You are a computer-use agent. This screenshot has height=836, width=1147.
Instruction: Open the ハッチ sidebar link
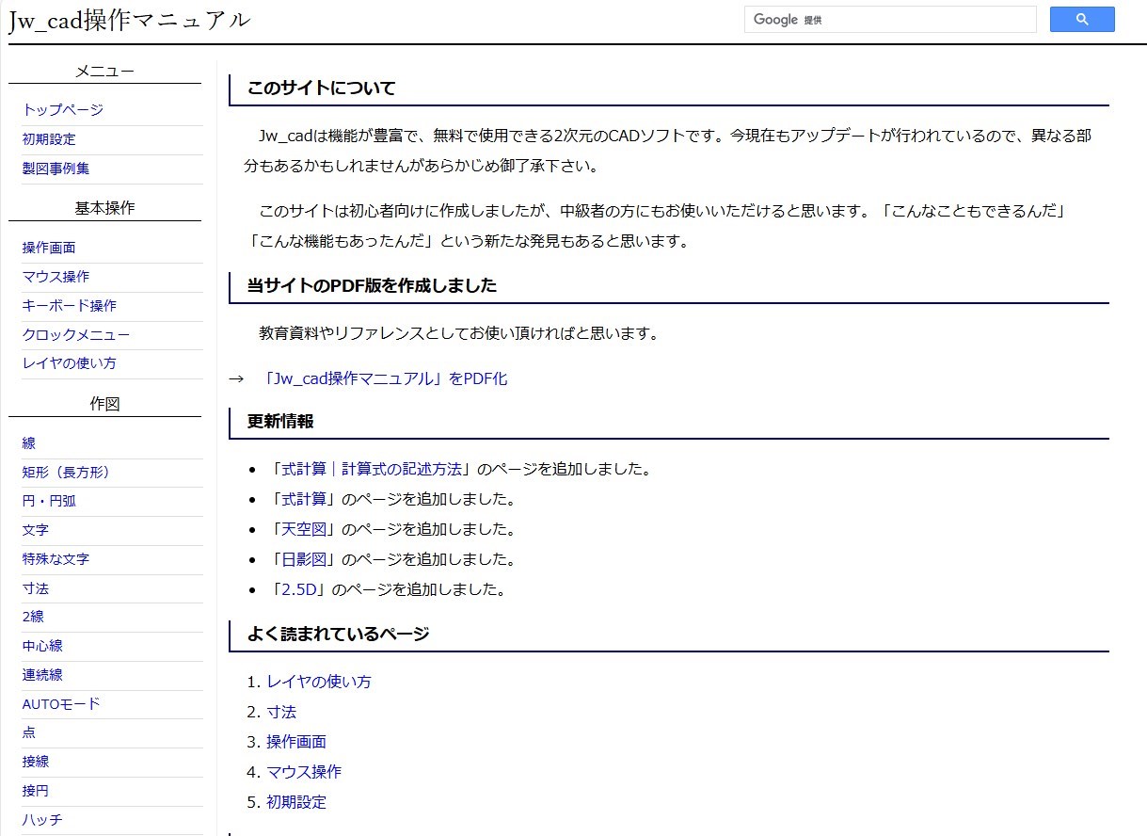click(x=42, y=820)
